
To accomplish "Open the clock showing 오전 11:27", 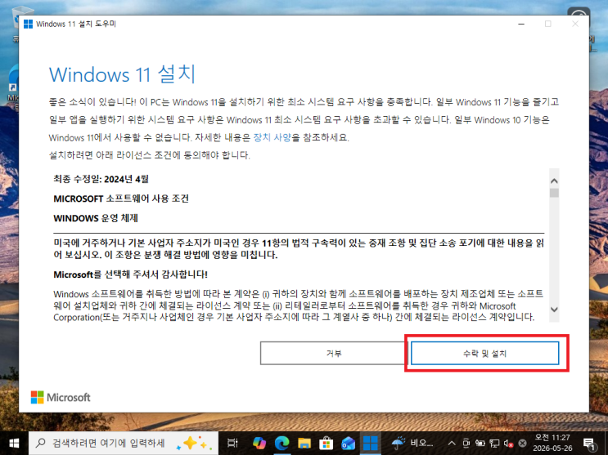I will pyautogui.click(x=552, y=443).
